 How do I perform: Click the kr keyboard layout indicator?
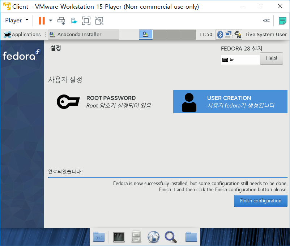[240, 60]
